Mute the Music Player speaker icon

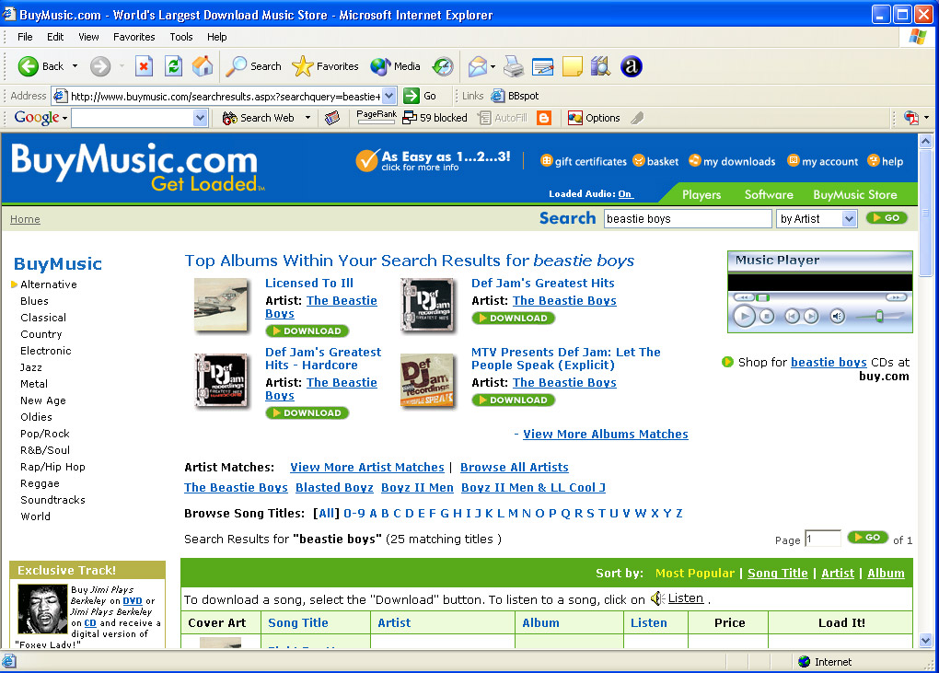tap(837, 316)
